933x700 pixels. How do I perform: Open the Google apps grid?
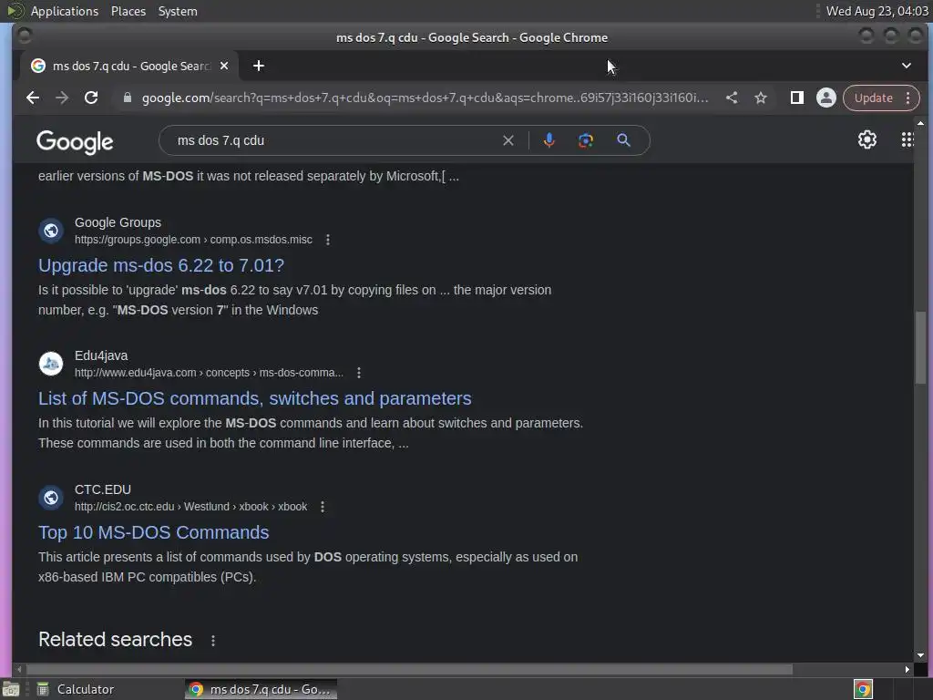[907, 139]
